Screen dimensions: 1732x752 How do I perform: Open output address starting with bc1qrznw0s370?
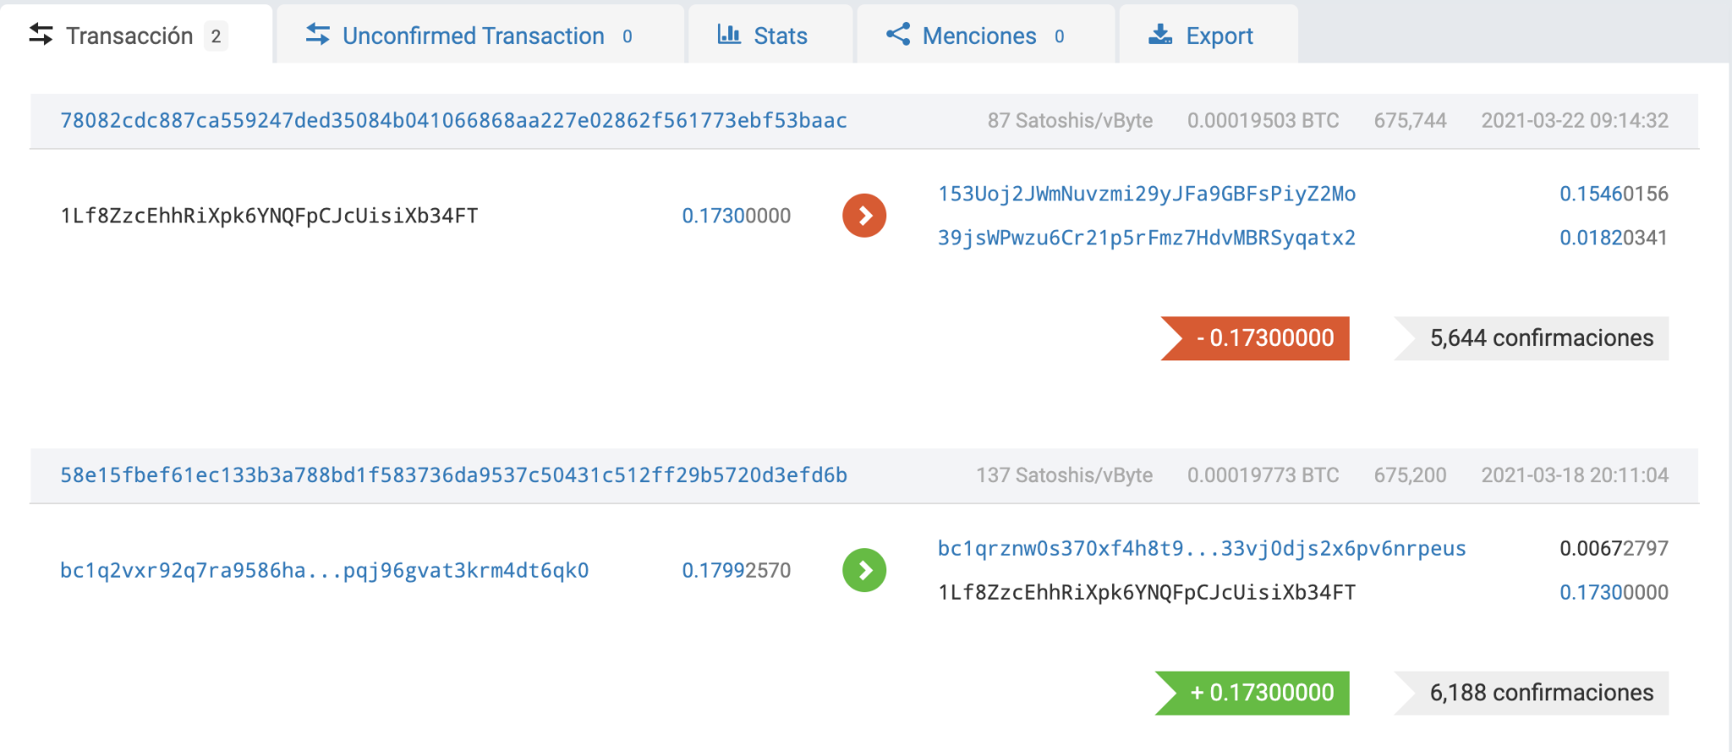[1202, 548]
